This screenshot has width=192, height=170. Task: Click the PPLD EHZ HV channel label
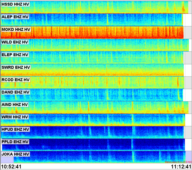pyautogui.click(x=16, y=142)
